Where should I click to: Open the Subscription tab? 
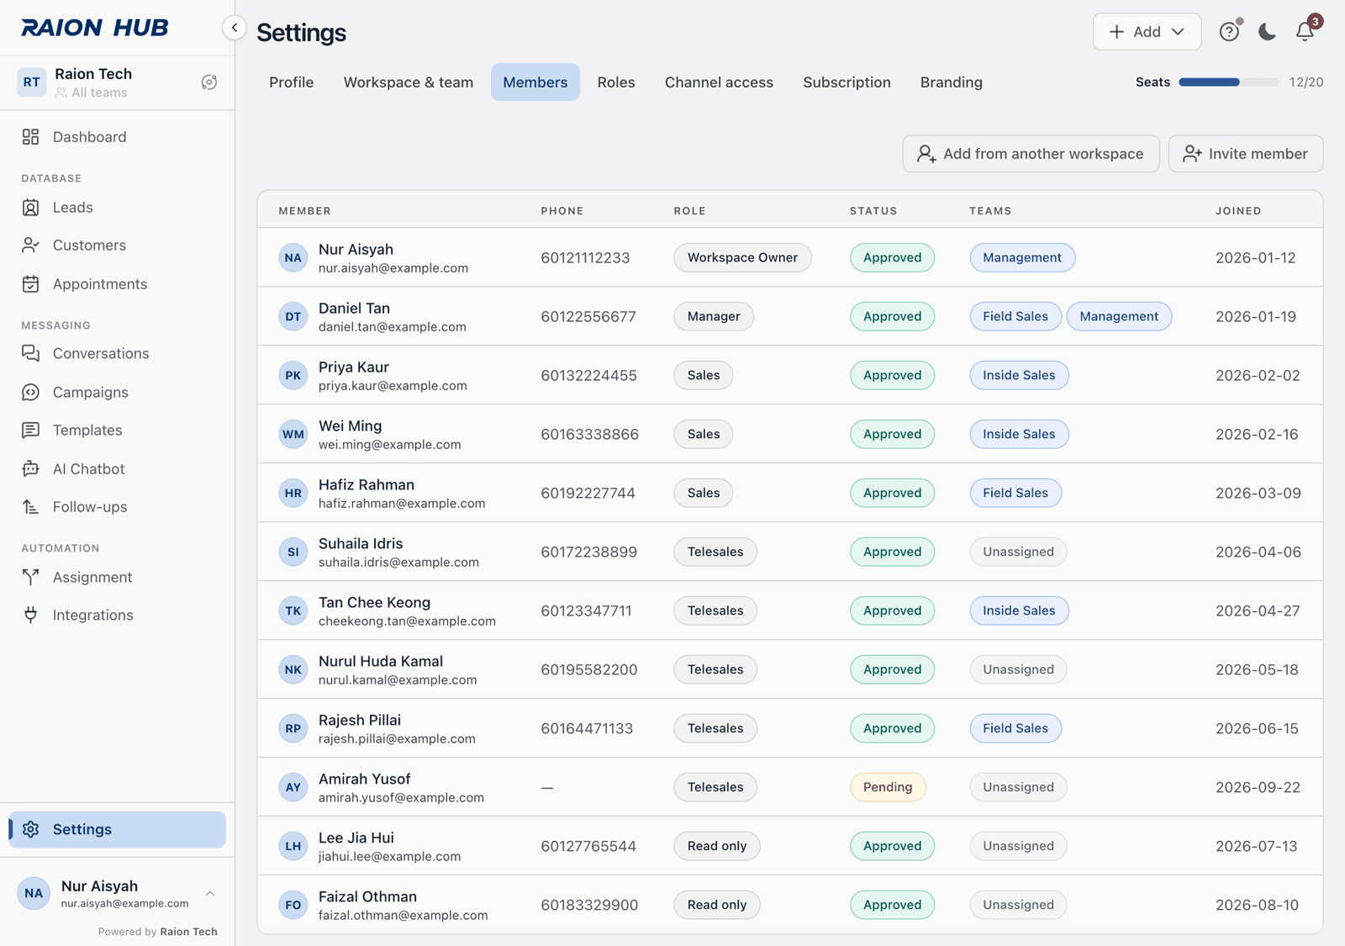point(847,82)
